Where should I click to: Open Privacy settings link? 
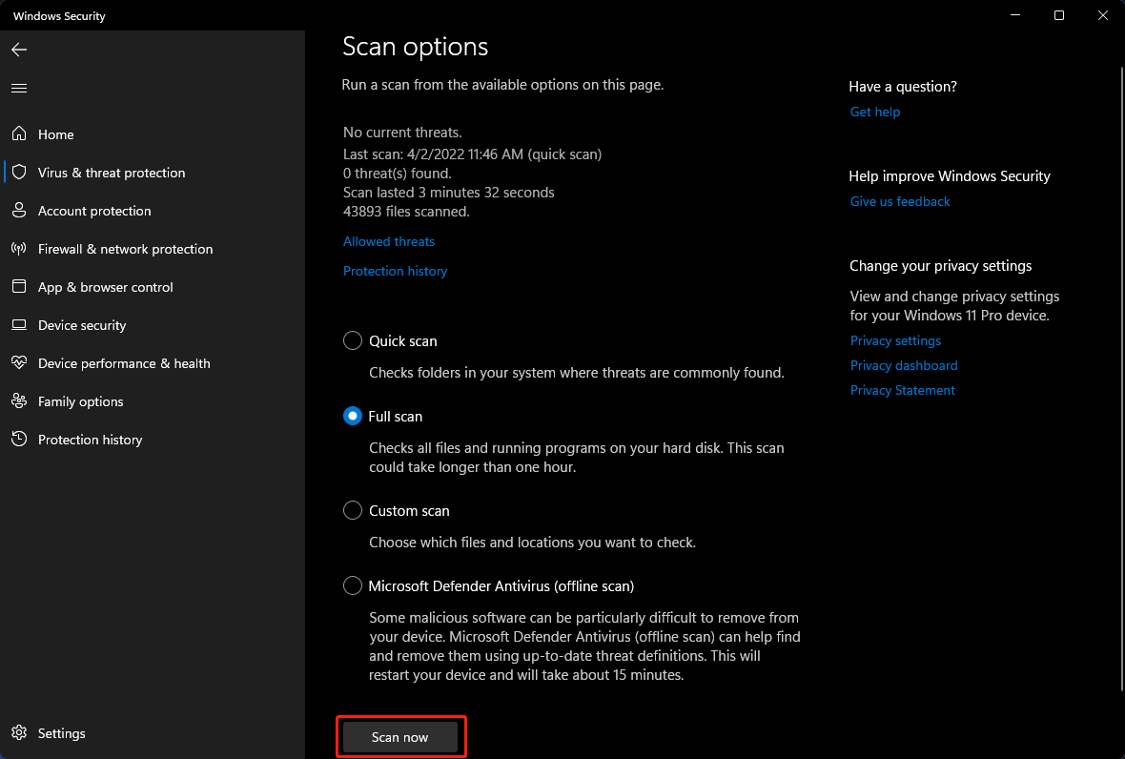point(895,340)
